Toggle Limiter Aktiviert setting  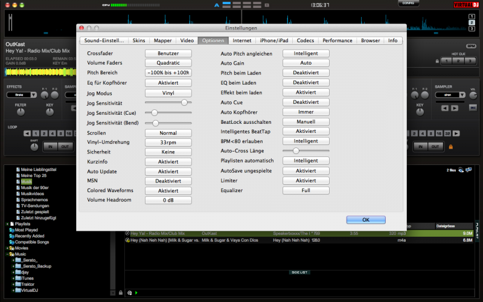(x=306, y=181)
